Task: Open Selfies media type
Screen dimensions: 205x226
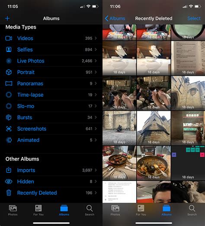Action: [x=51, y=50]
